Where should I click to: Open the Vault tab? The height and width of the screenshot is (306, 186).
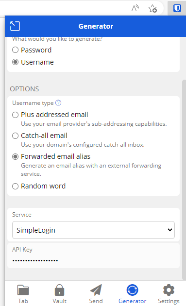(x=60, y=294)
